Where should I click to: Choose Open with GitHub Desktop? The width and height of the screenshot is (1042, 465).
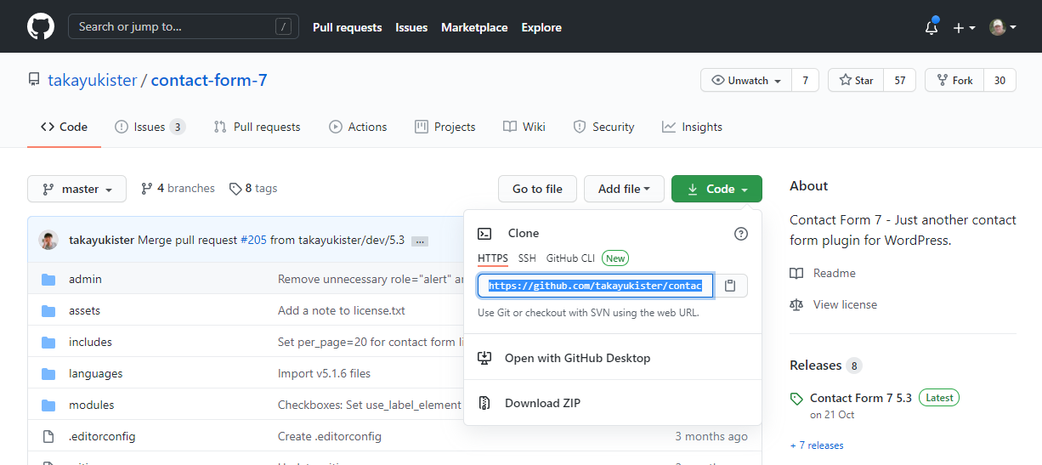577,358
